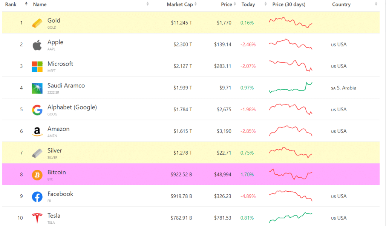Sort by Market Cap arrows
This screenshot has width=386, height=226.
(x=196, y=4)
